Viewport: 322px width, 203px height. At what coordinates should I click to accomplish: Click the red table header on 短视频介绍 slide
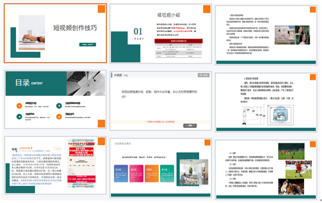tap(178, 41)
